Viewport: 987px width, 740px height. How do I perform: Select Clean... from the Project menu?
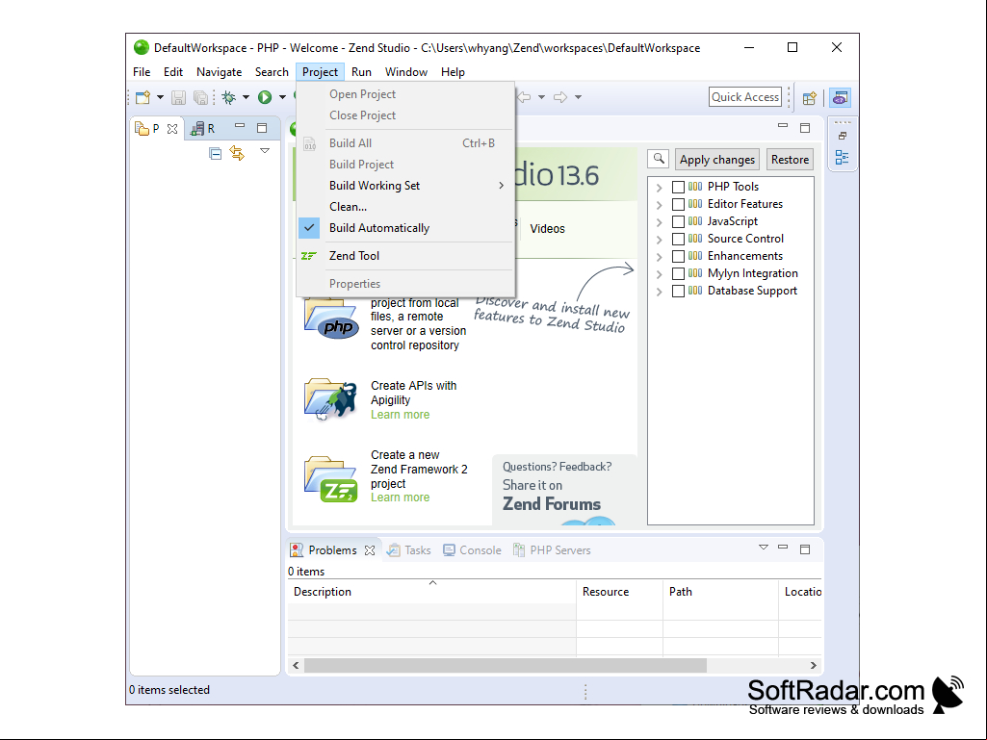406,207
